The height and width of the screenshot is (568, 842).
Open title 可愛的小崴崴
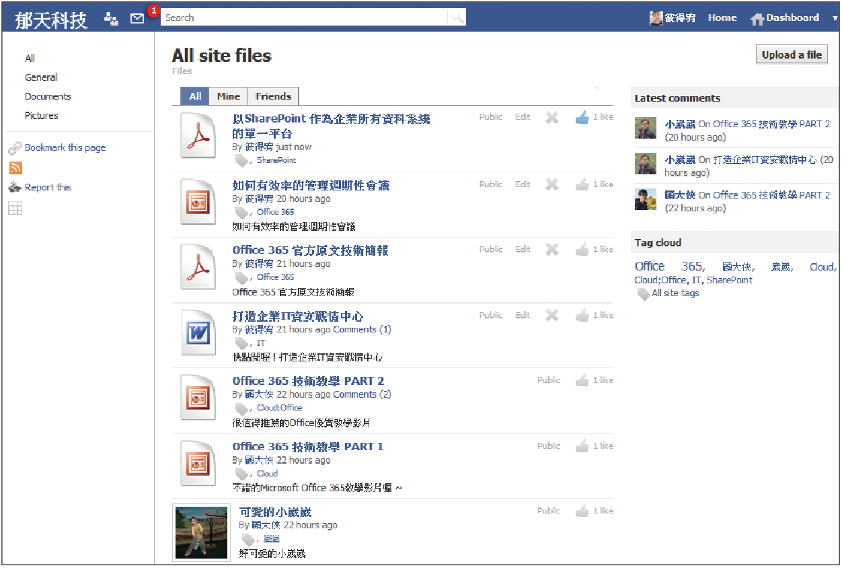[275, 512]
